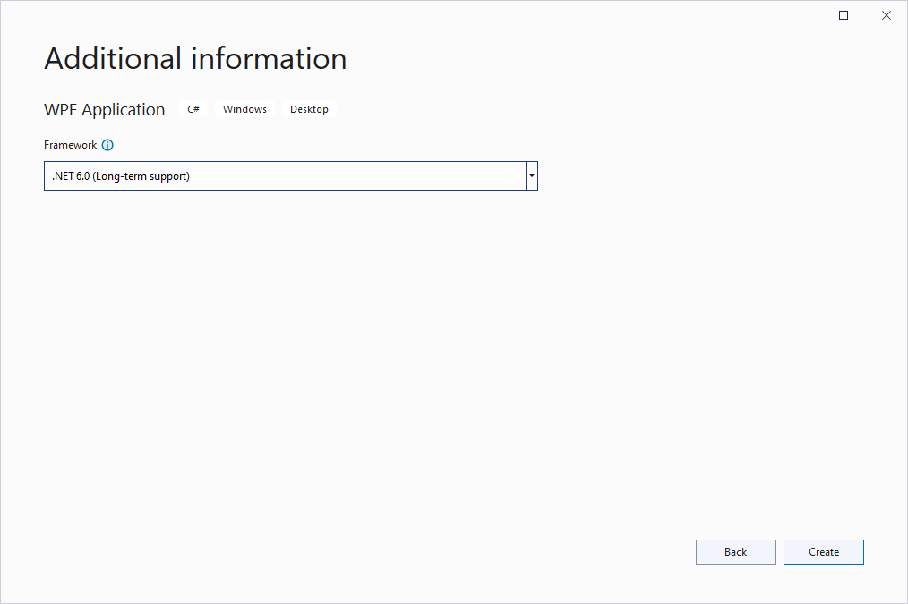Click the WPF Application template name
Image resolution: width=908 pixels, height=604 pixels.
(x=105, y=109)
